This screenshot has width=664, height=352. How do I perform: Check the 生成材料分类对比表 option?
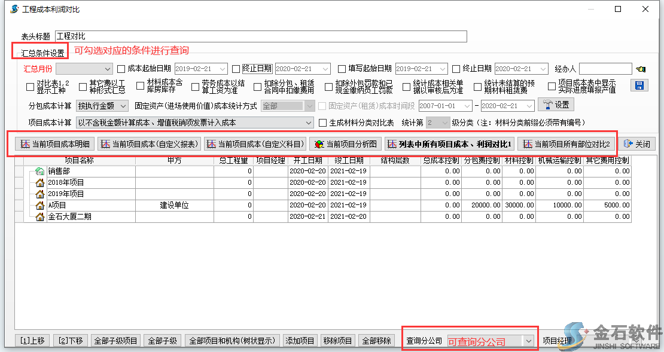(x=323, y=123)
